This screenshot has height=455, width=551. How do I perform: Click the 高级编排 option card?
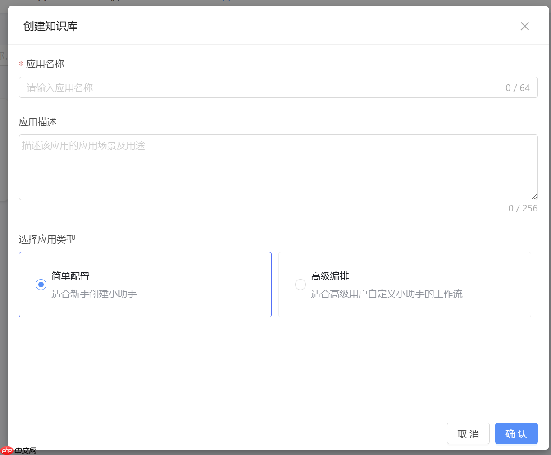(x=404, y=285)
